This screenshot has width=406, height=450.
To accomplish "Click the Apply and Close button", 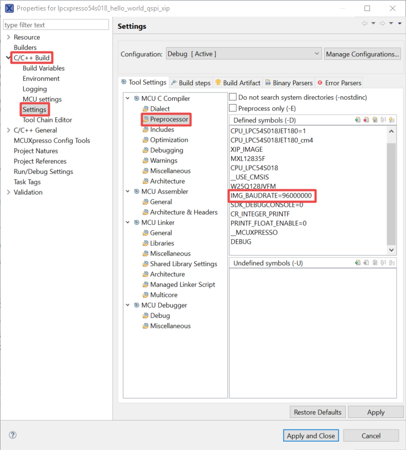I will 310,436.
